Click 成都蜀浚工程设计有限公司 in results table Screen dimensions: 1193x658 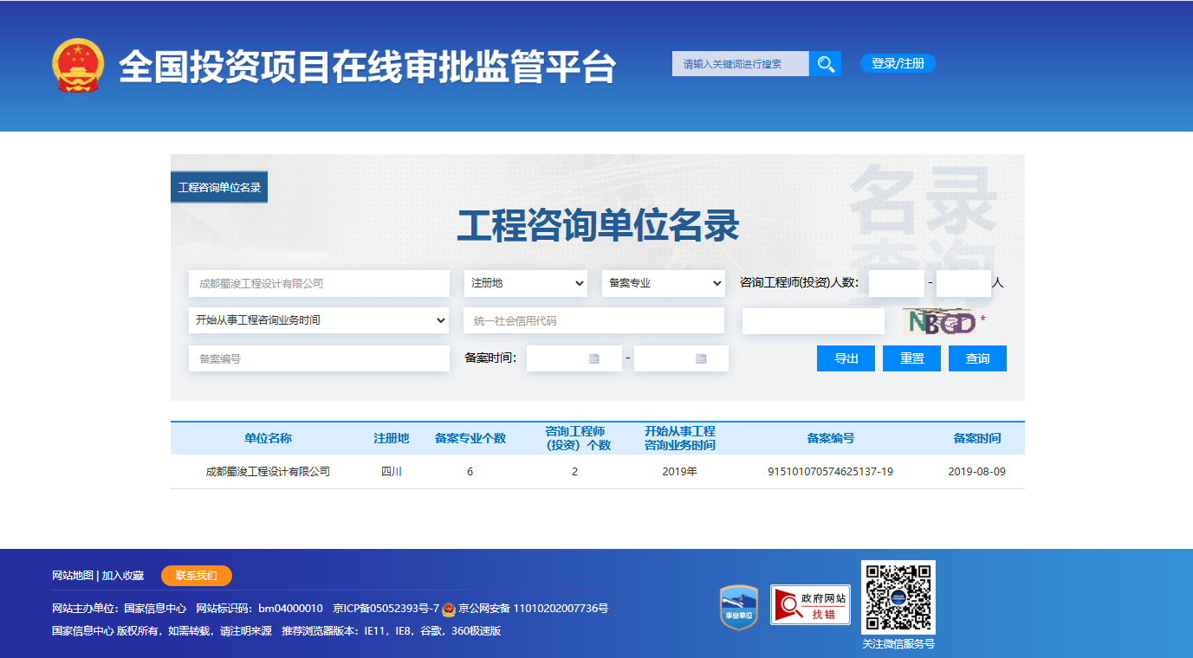tap(268, 472)
